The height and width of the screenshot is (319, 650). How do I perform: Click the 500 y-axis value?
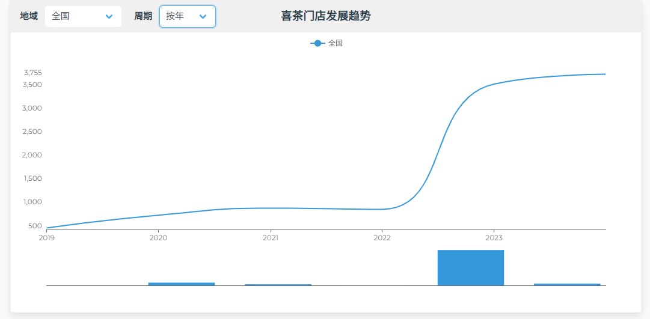(x=35, y=226)
